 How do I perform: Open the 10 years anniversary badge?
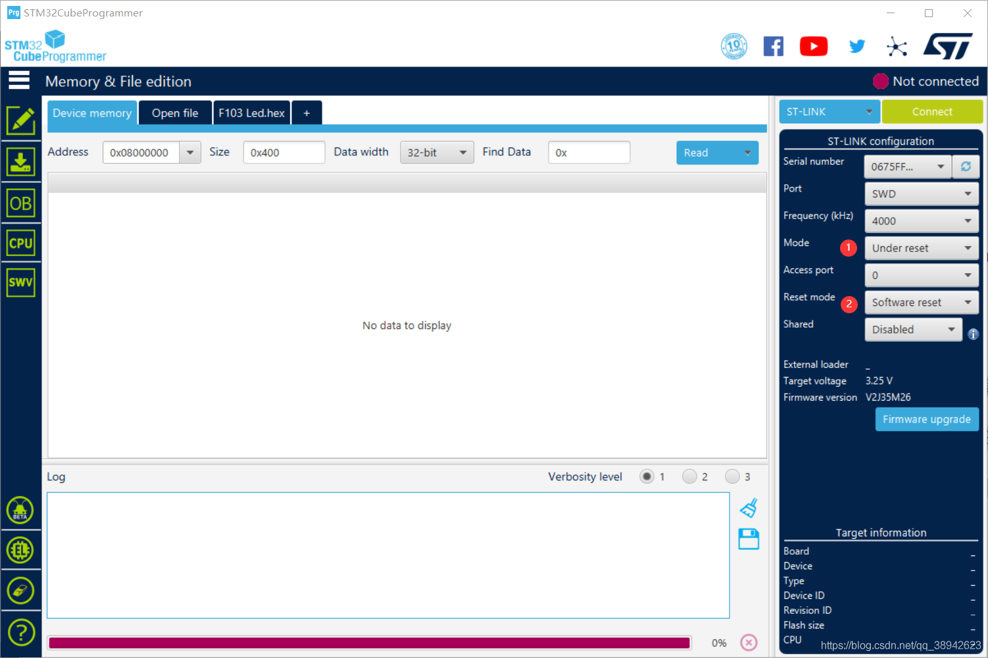point(734,46)
